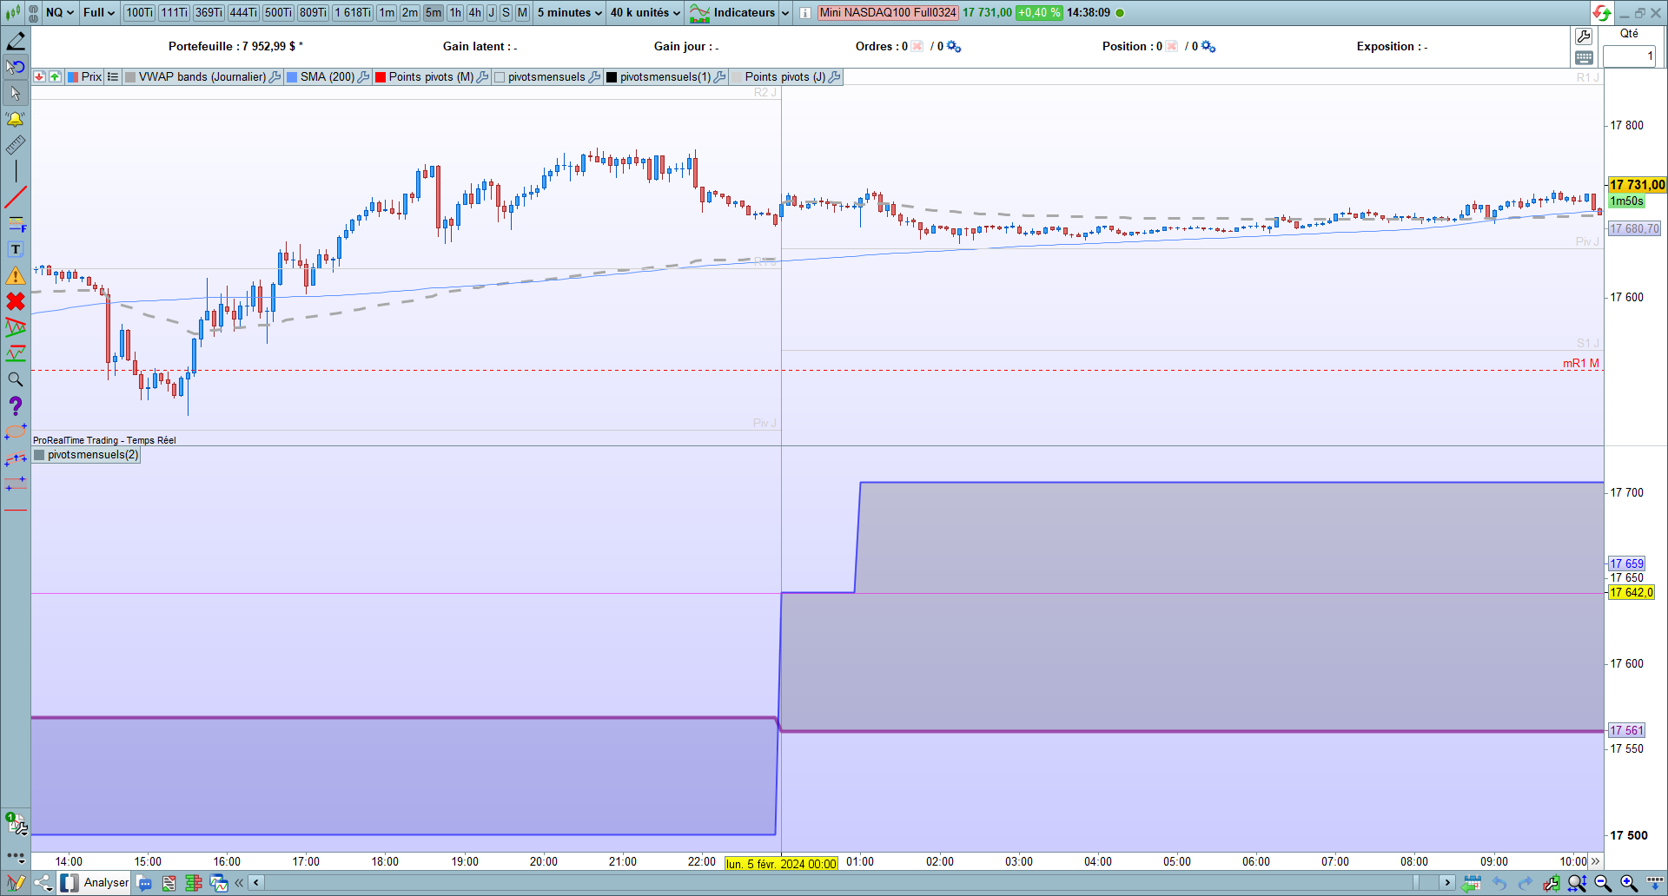
Task: Select the text annotation tool
Action: (x=16, y=249)
